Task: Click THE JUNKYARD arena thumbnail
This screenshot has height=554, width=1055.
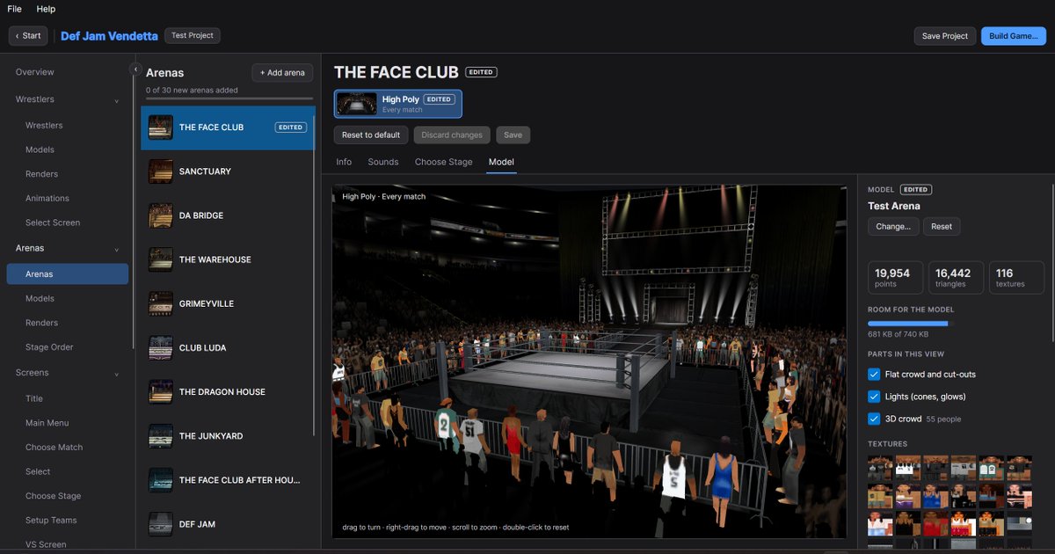Action: [160, 436]
